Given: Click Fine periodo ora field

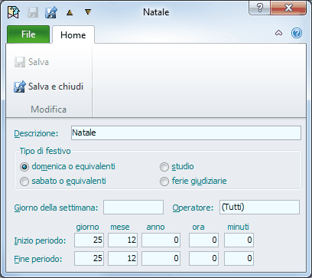Looking at the screenshot, I should tap(203, 258).
